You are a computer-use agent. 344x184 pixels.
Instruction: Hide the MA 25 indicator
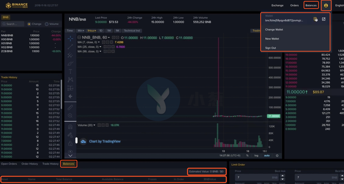105,47
